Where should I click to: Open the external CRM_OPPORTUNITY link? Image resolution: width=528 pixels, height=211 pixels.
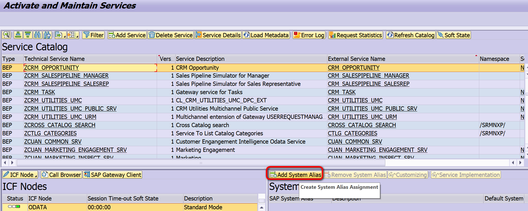[x=354, y=68]
